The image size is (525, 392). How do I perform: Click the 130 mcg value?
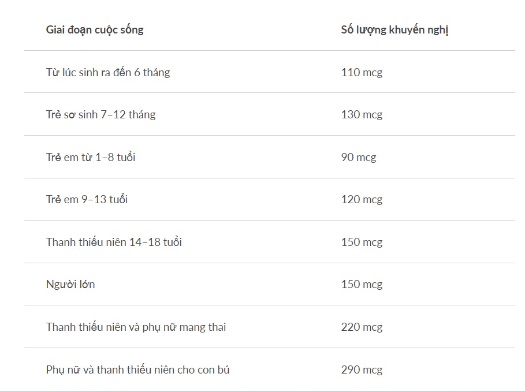click(x=362, y=114)
